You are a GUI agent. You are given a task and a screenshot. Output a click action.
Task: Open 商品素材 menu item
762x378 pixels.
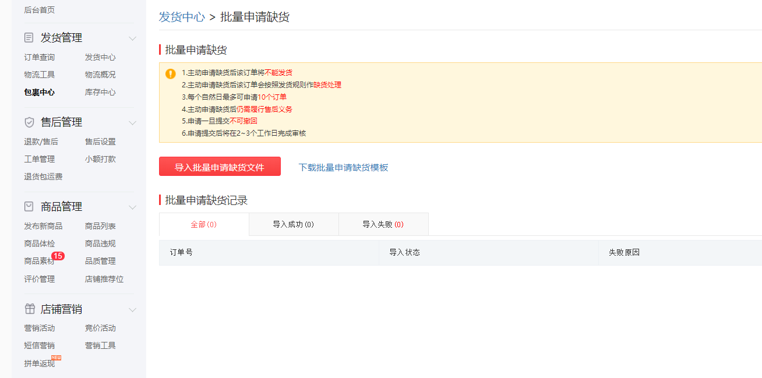click(x=38, y=262)
